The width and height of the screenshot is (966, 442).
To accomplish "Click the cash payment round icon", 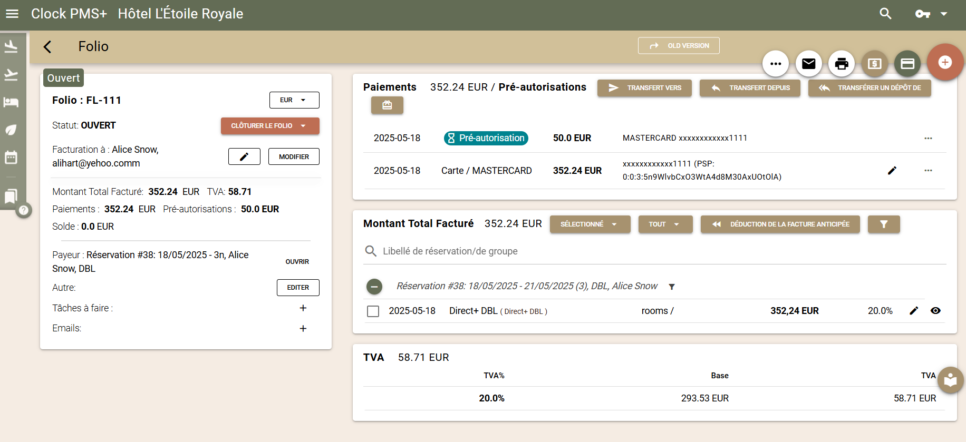I will [x=875, y=64].
